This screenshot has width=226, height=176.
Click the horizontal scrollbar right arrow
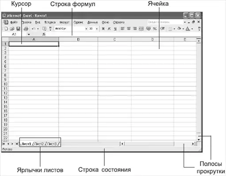click(193, 144)
